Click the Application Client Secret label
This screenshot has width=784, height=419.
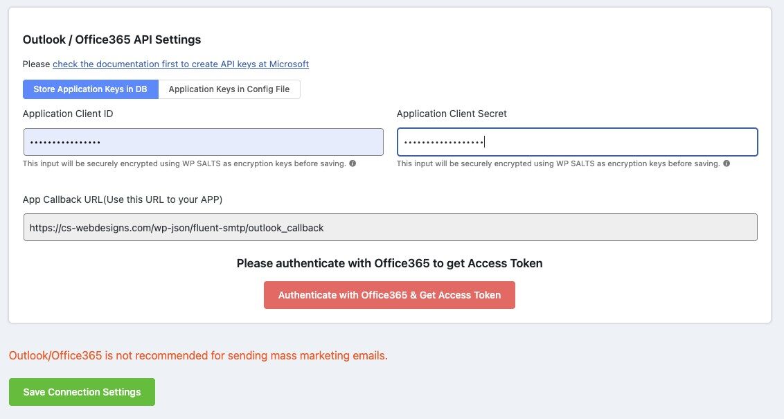coord(452,114)
